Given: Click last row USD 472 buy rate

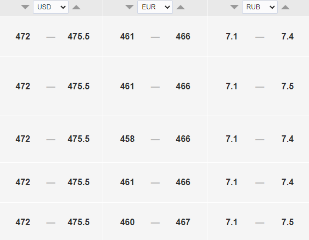Looking at the screenshot, I should [x=23, y=222].
